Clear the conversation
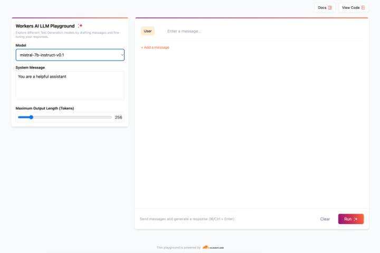 click(x=325, y=219)
